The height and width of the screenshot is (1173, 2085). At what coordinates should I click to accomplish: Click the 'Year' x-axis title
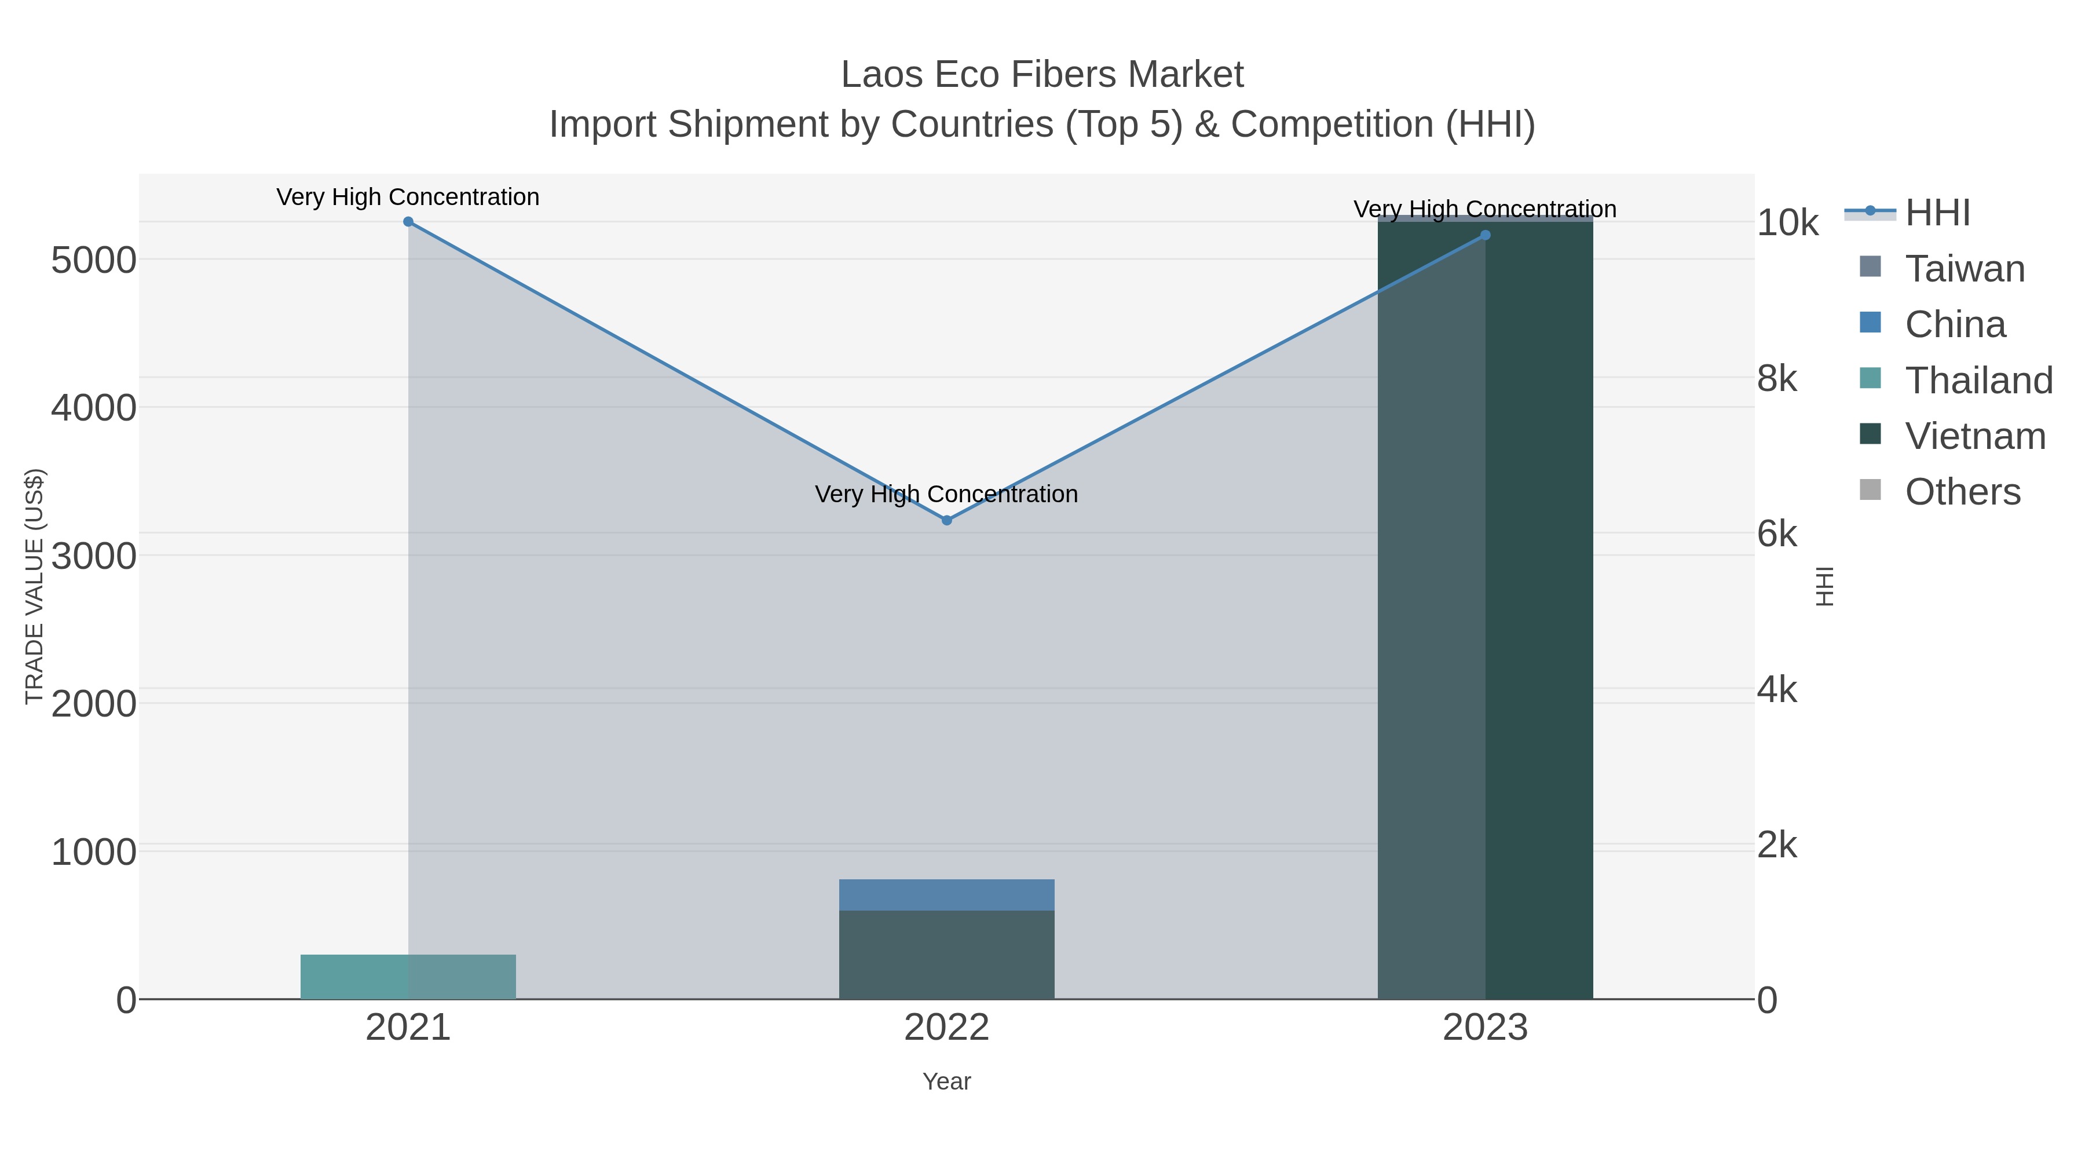click(947, 1081)
